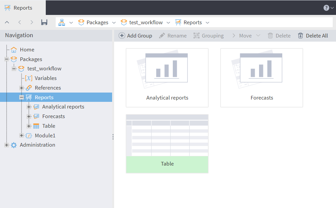
Task: Open dropdown next to Packages breadcrumb
Action: point(114,23)
